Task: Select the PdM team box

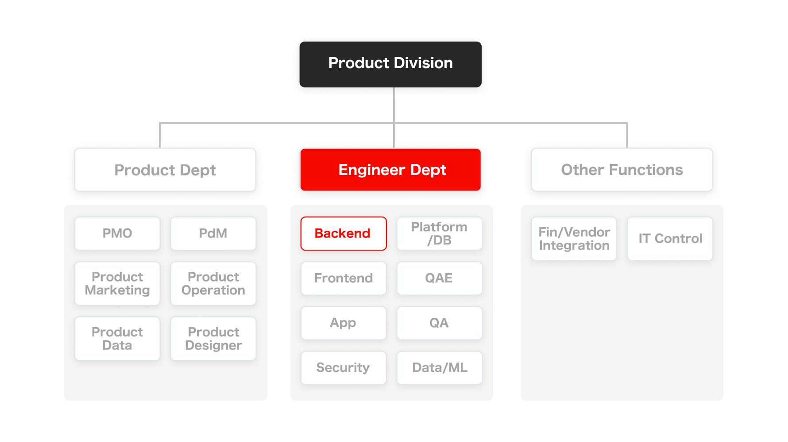Action: (x=213, y=233)
